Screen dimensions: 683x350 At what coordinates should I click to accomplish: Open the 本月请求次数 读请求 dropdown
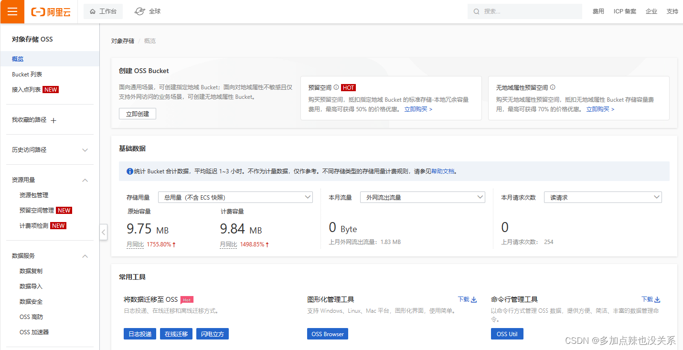tap(603, 197)
